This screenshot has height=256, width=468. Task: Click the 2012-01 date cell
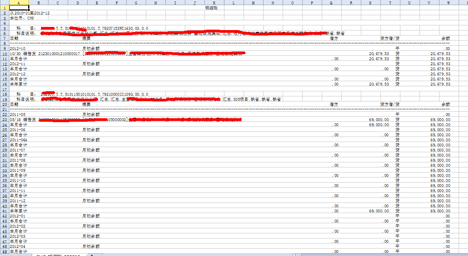pos(18,216)
